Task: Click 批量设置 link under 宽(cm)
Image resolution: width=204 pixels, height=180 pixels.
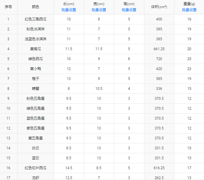Action: [x=99, y=10]
